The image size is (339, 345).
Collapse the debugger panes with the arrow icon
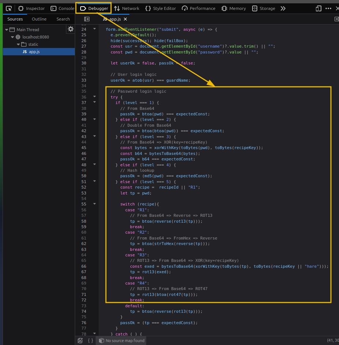[336, 19]
